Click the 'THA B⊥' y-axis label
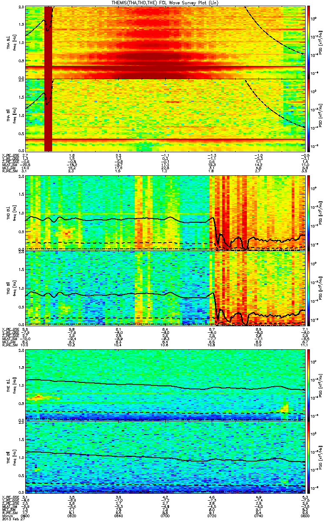This screenshot has width=326, height=522. tap(9, 42)
